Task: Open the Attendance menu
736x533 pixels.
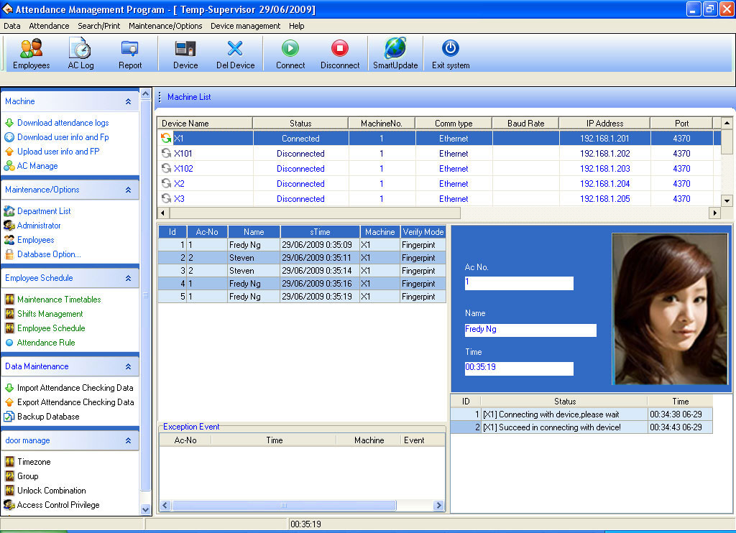Action: point(49,26)
